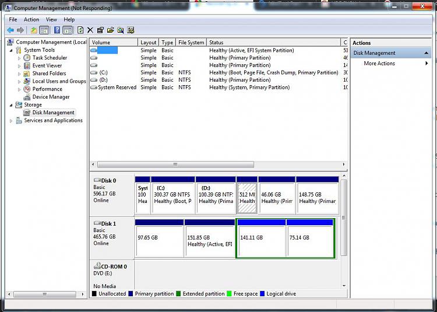Click the Explore magnifier toolbar icon
437x312 pixels.
(x=121, y=30)
